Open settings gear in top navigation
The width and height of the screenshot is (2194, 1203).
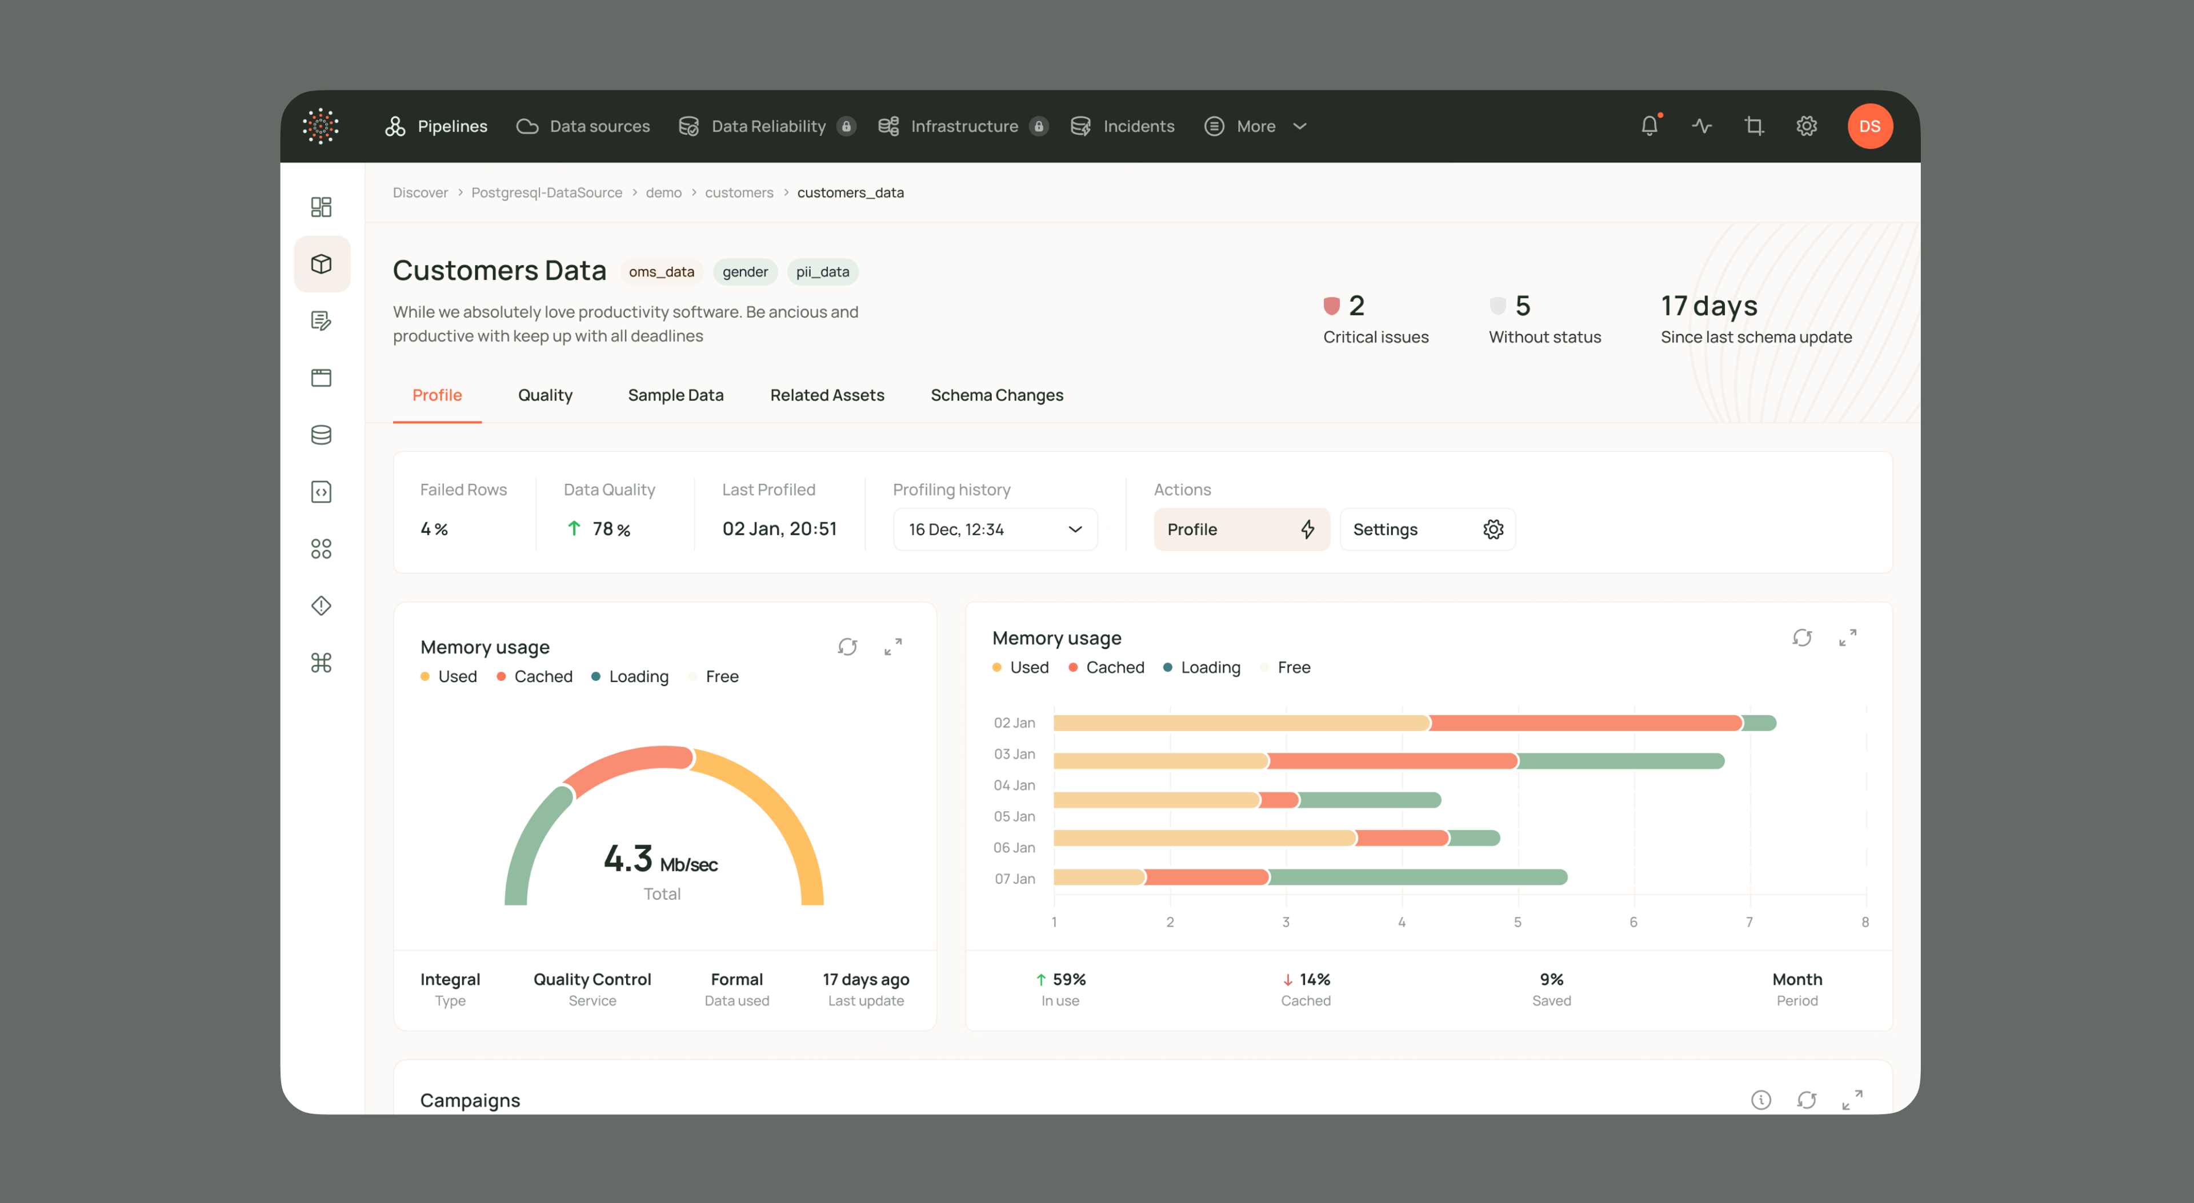[1807, 126]
